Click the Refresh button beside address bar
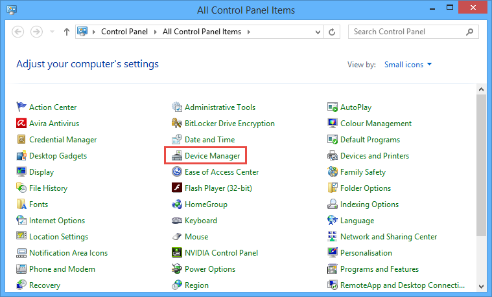 tap(332, 32)
